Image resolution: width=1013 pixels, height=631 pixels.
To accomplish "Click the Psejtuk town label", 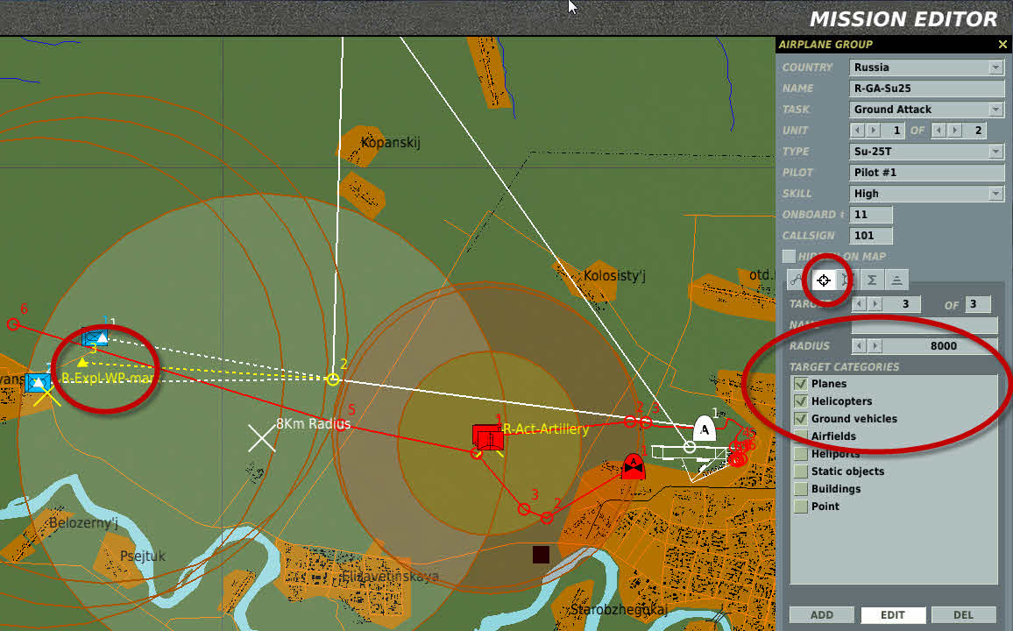I will [143, 557].
